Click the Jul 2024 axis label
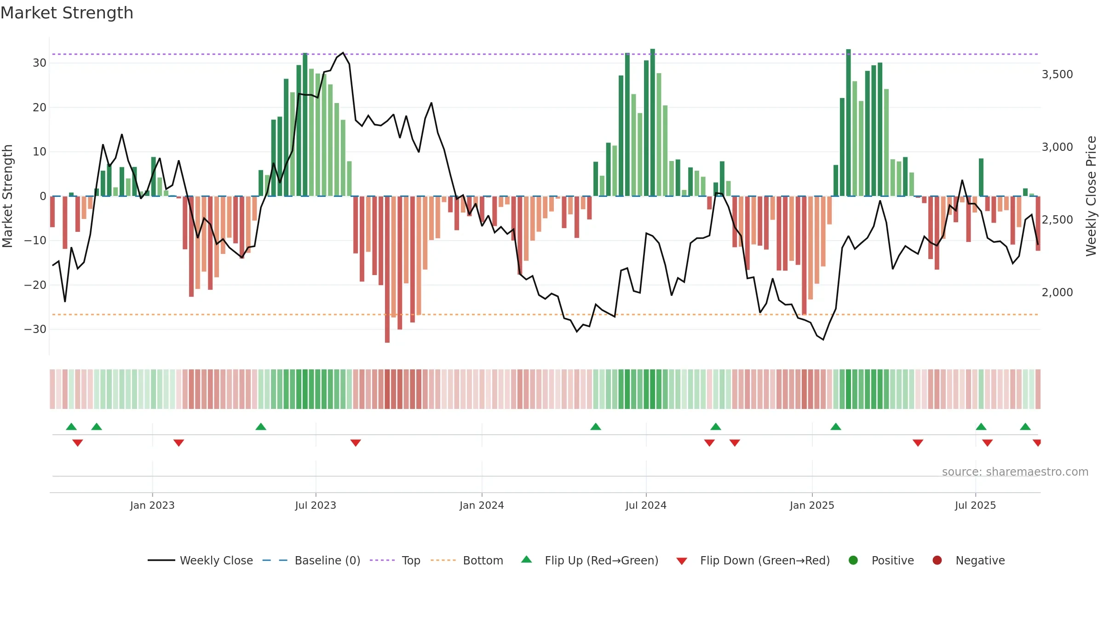Viewport: 1104px width, 621px height. click(x=646, y=505)
